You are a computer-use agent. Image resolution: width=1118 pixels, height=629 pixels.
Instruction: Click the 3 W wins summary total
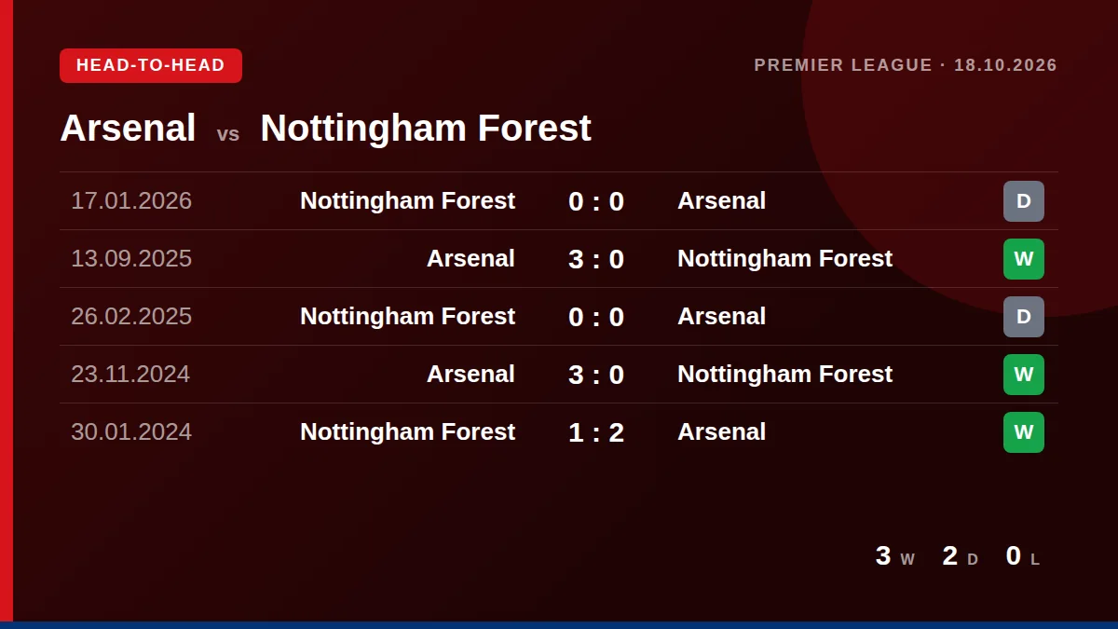click(x=894, y=555)
